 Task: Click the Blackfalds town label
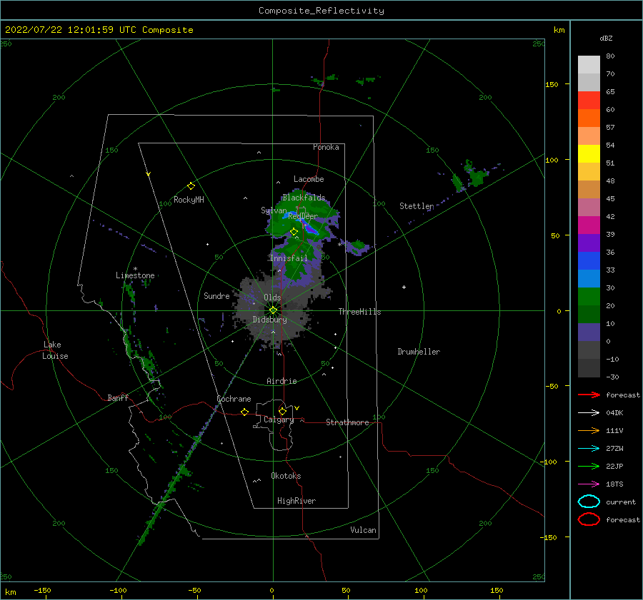[304, 198]
